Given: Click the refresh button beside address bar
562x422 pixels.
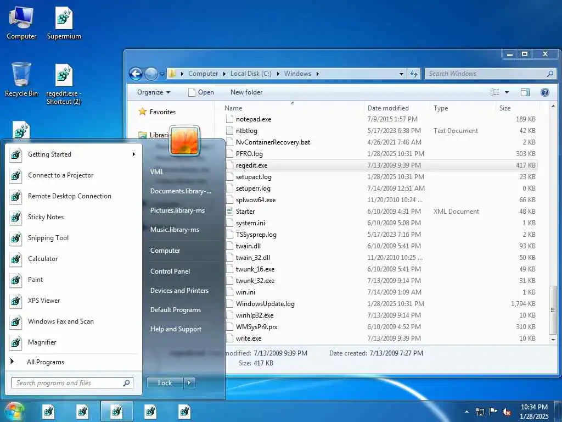Looking at the screenshot, I should (414, 74).
